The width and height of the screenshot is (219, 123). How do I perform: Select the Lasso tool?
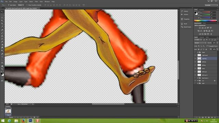(2, 18)
